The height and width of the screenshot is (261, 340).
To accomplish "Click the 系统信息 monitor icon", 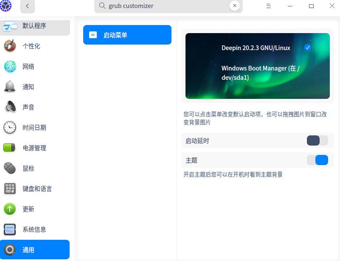I will click(x=10, y=229).
